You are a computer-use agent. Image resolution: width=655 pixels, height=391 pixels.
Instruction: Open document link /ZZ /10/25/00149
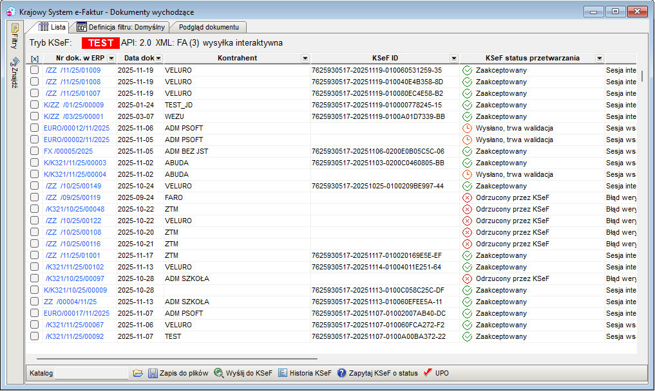[x=73, y=186]
